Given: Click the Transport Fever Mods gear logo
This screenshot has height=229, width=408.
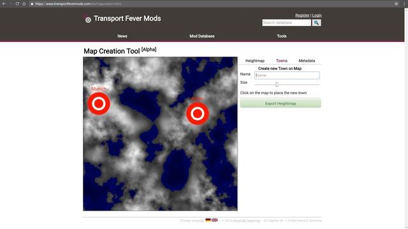Looking at the screenshot, I should pyautogui.click(x=88, y=20).
